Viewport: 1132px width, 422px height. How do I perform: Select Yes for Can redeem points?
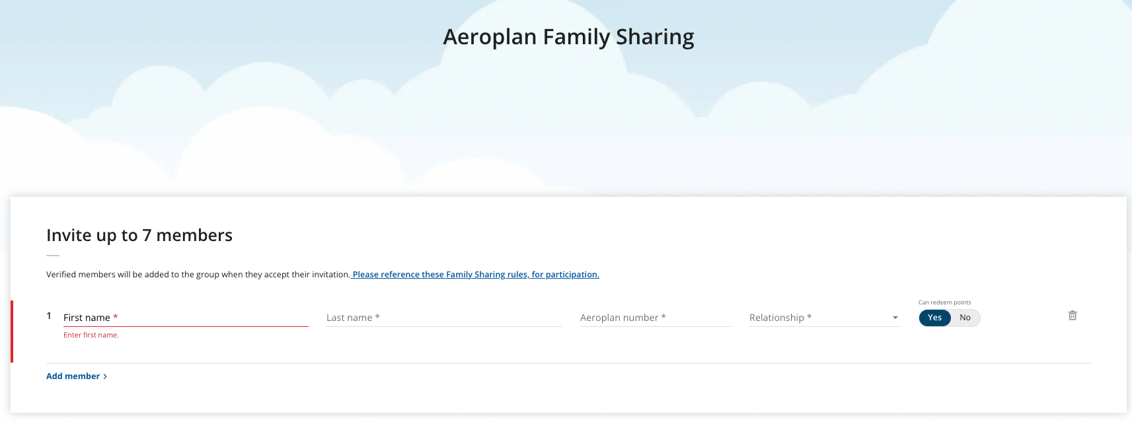pos(934,318)
